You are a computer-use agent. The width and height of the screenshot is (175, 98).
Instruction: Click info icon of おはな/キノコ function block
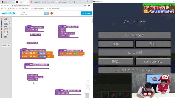coord(62,27)
